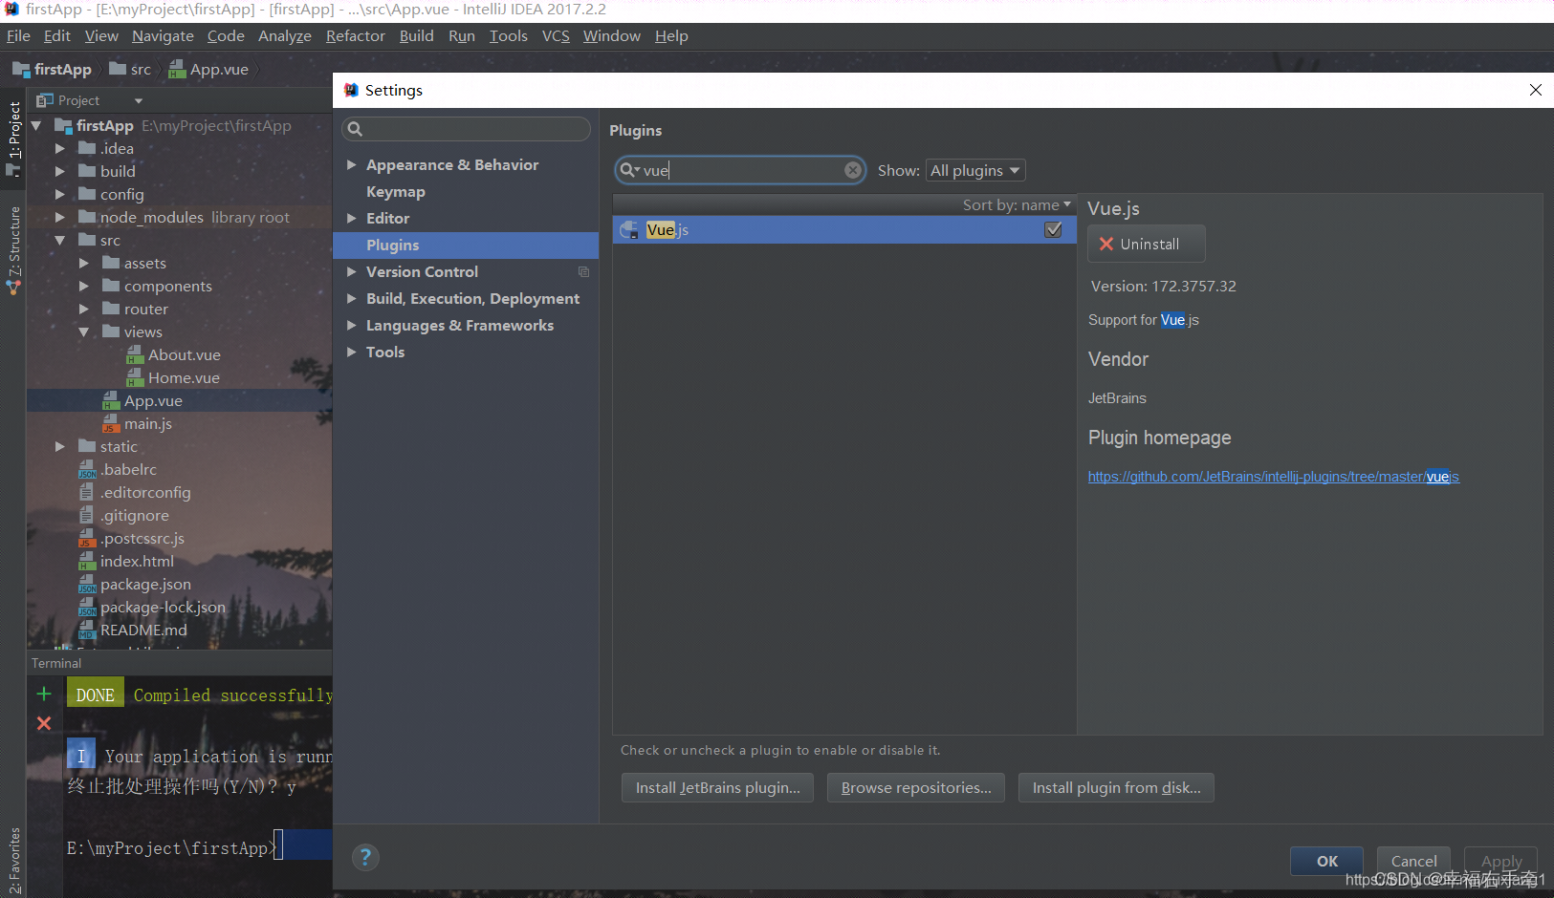Expand the router folder
Viewport: 1554px width, 898px height.
click(84, 309)
